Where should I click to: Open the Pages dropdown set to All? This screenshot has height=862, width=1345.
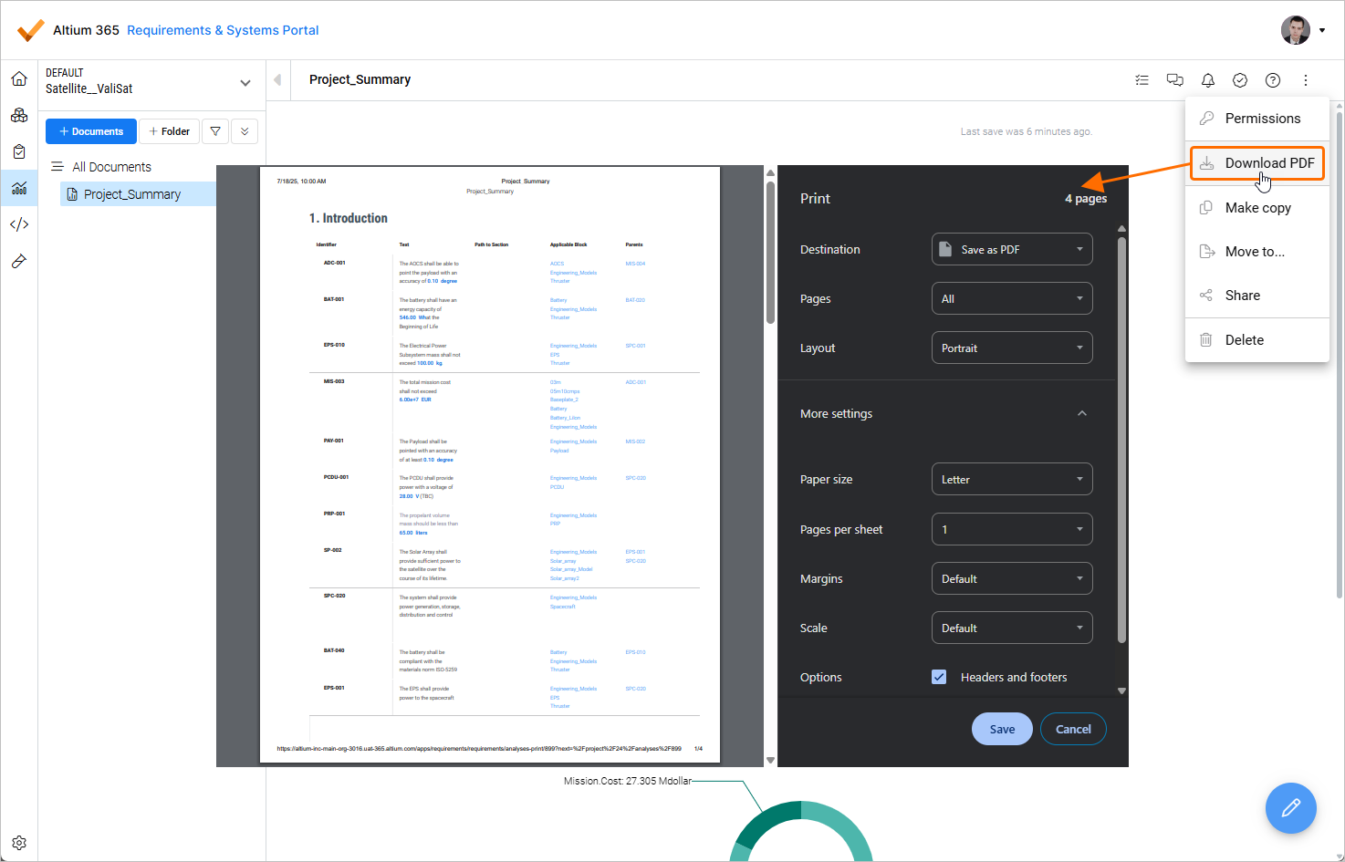pyautogui.click(x=1012, y=298)
